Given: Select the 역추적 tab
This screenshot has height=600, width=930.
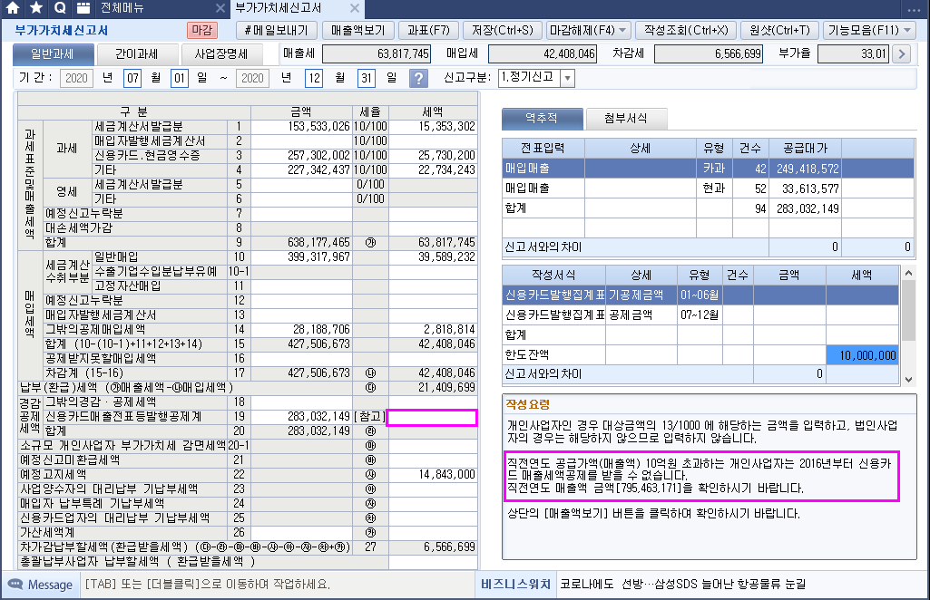Looking at the screenshot, I should coord(542,118).
